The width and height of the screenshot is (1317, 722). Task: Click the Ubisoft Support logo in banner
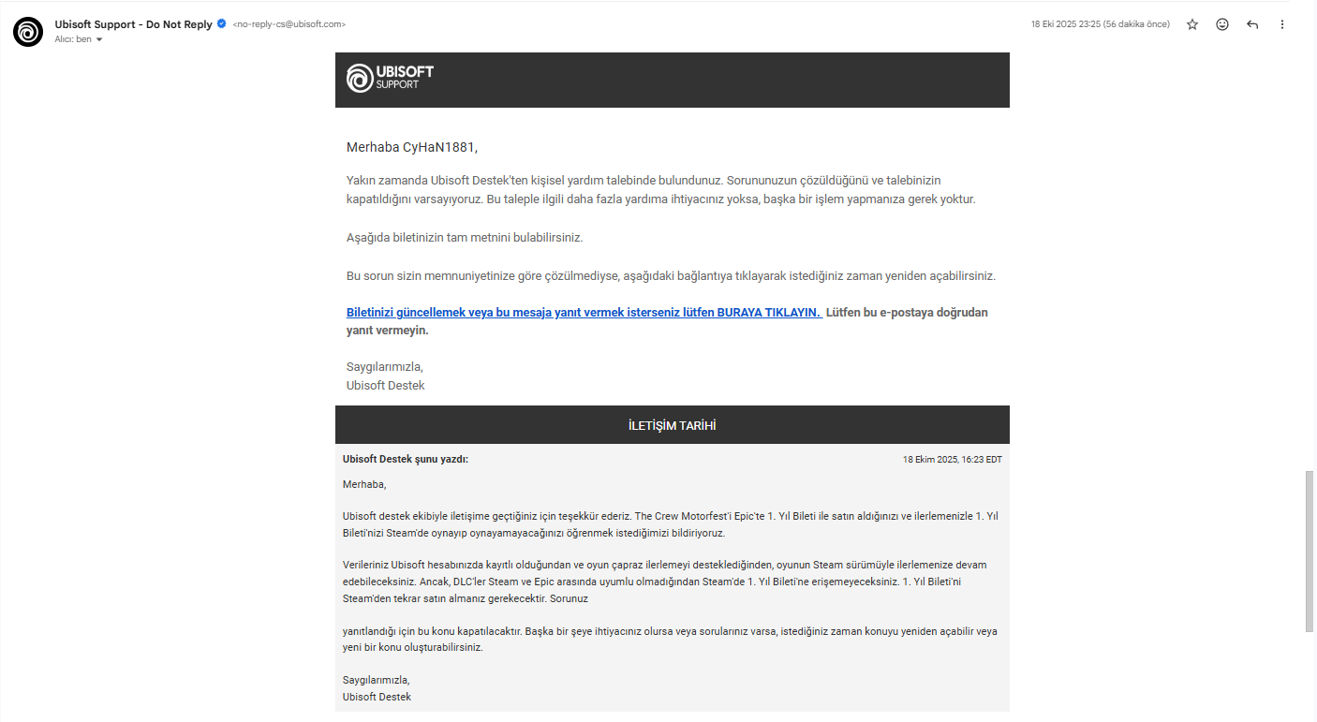(391, 78)
